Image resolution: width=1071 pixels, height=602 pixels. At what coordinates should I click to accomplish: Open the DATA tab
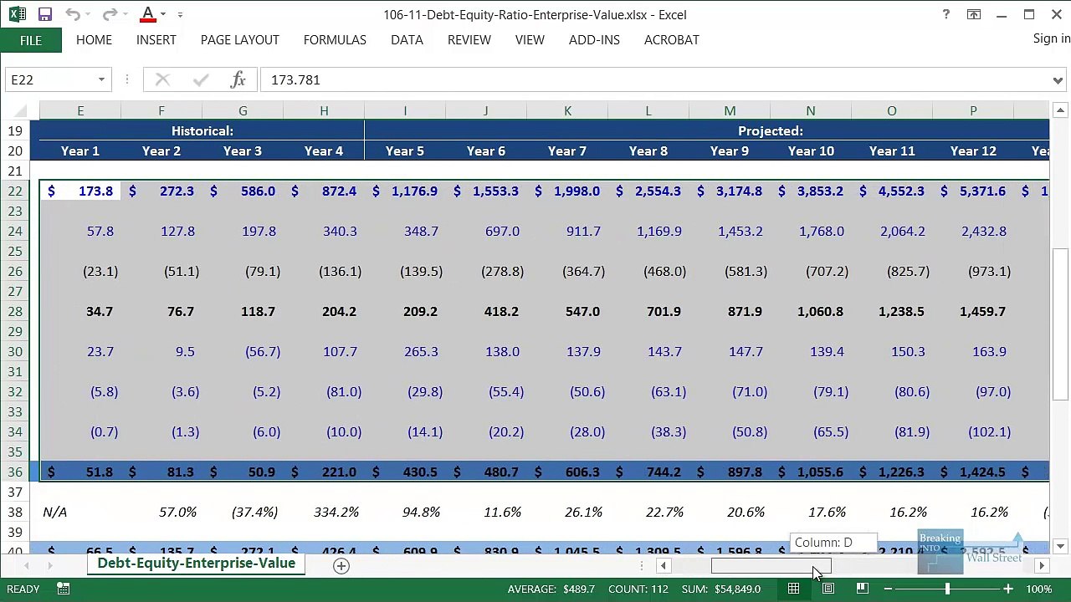click(407, 40)
